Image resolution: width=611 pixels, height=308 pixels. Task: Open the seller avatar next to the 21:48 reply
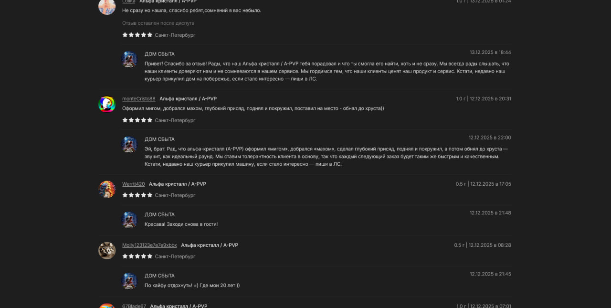click(x=129, y=220)
